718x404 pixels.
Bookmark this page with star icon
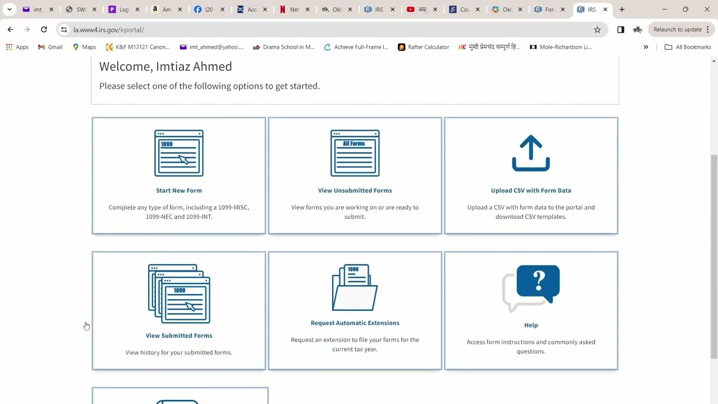(x=597, y=30)
